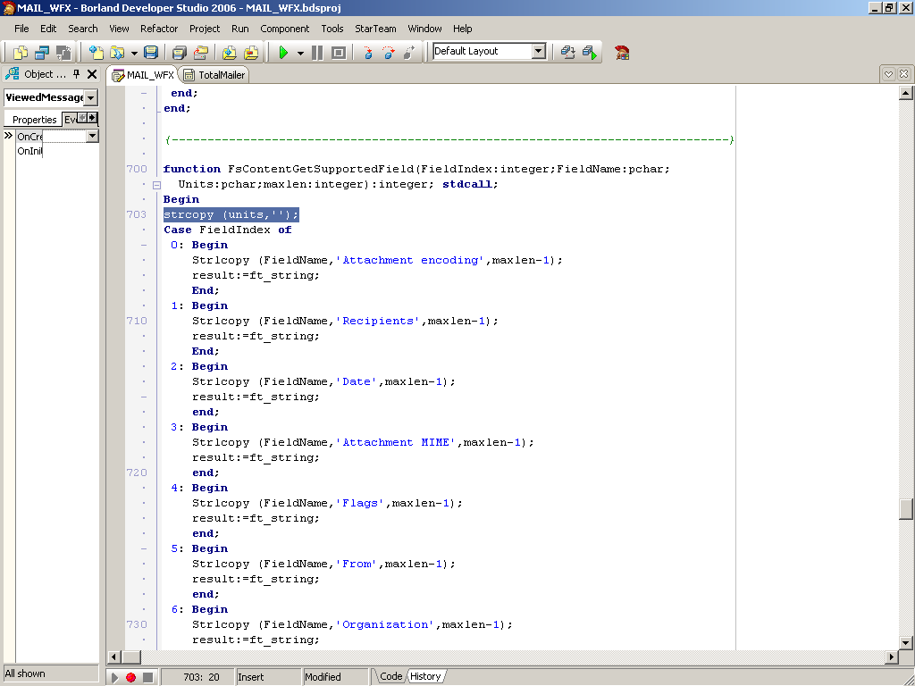The height and width of the screenshot is (686, 915).
Task: Click the Program Reset stop icon
Action: (x=339, y=53)
